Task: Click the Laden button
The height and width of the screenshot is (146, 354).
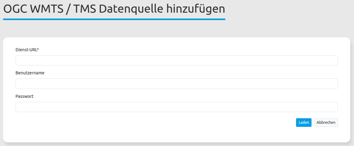Action: pyautogui.click(x=303, y=123)
